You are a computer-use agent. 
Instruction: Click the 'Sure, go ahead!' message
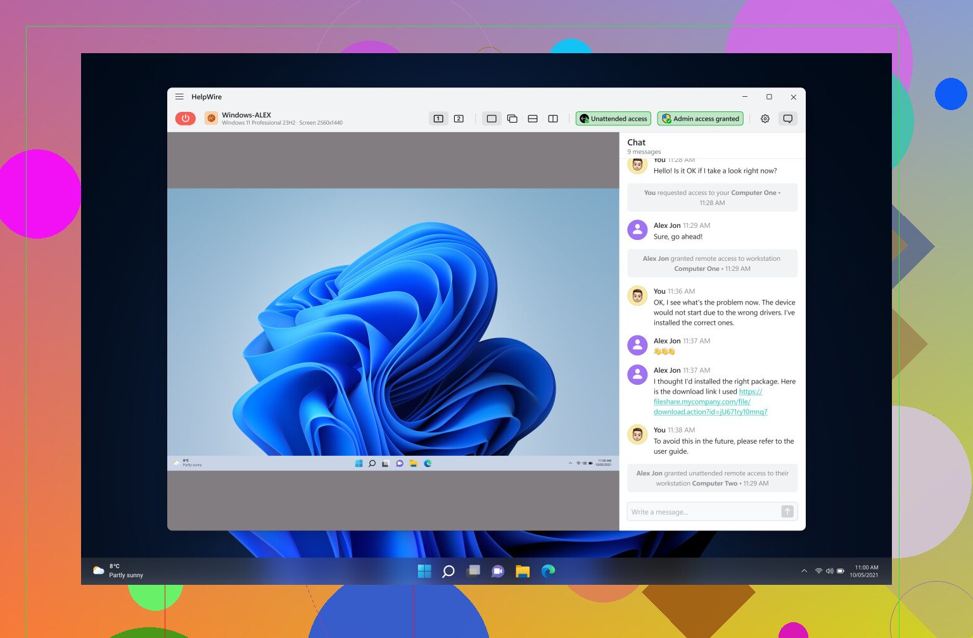[678, 237]
